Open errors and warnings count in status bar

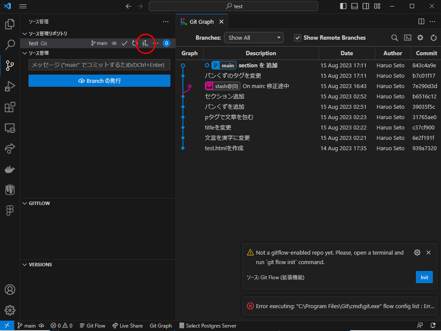(61, 326)
